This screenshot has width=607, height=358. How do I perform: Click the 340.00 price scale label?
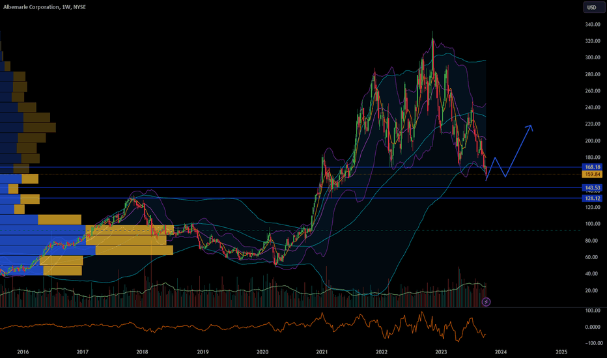[x=593, y=24]
